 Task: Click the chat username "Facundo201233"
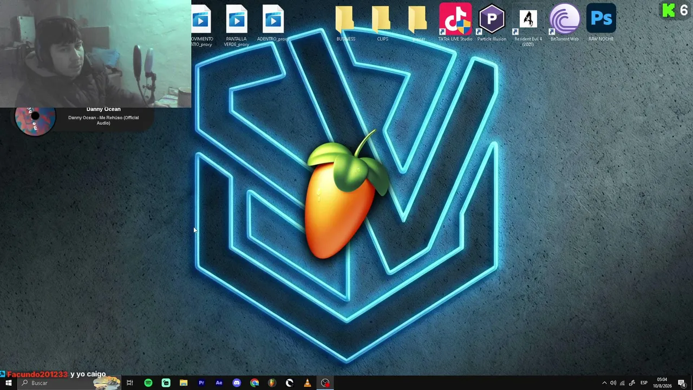click(x=37, y=374)
